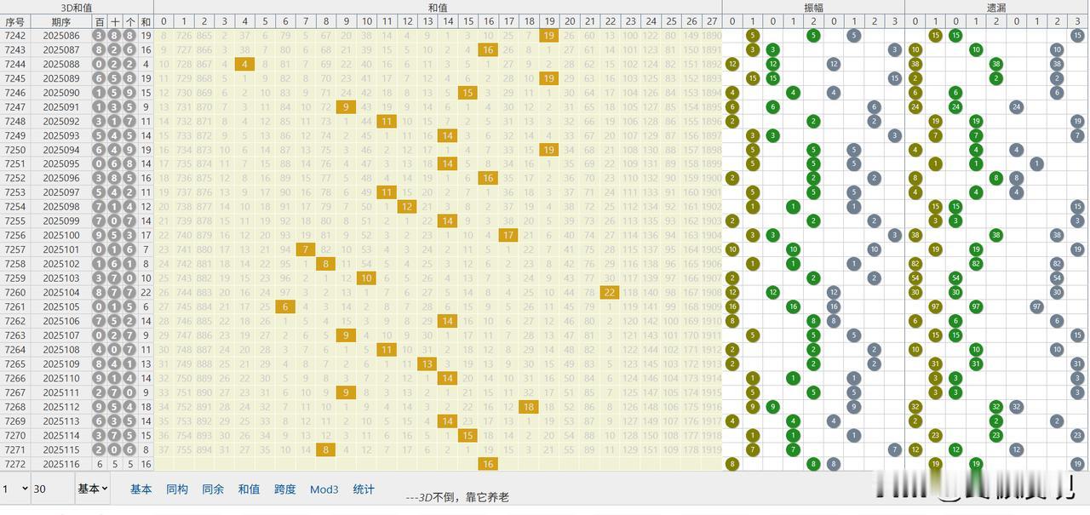
Task: Click highlighted sum 7 in period 2025101
Action: coord(305,249)
